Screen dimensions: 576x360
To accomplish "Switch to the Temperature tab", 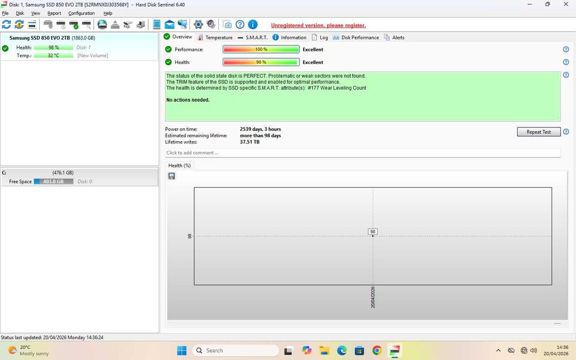I will coord(215,37).
